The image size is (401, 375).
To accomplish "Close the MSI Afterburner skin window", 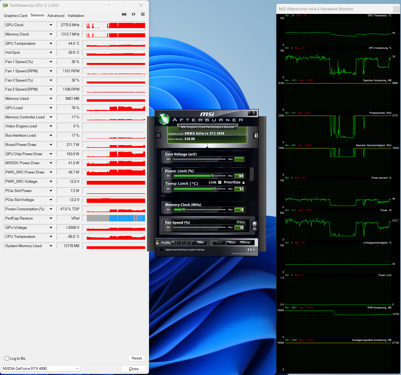I will click(x=254, y=113).
